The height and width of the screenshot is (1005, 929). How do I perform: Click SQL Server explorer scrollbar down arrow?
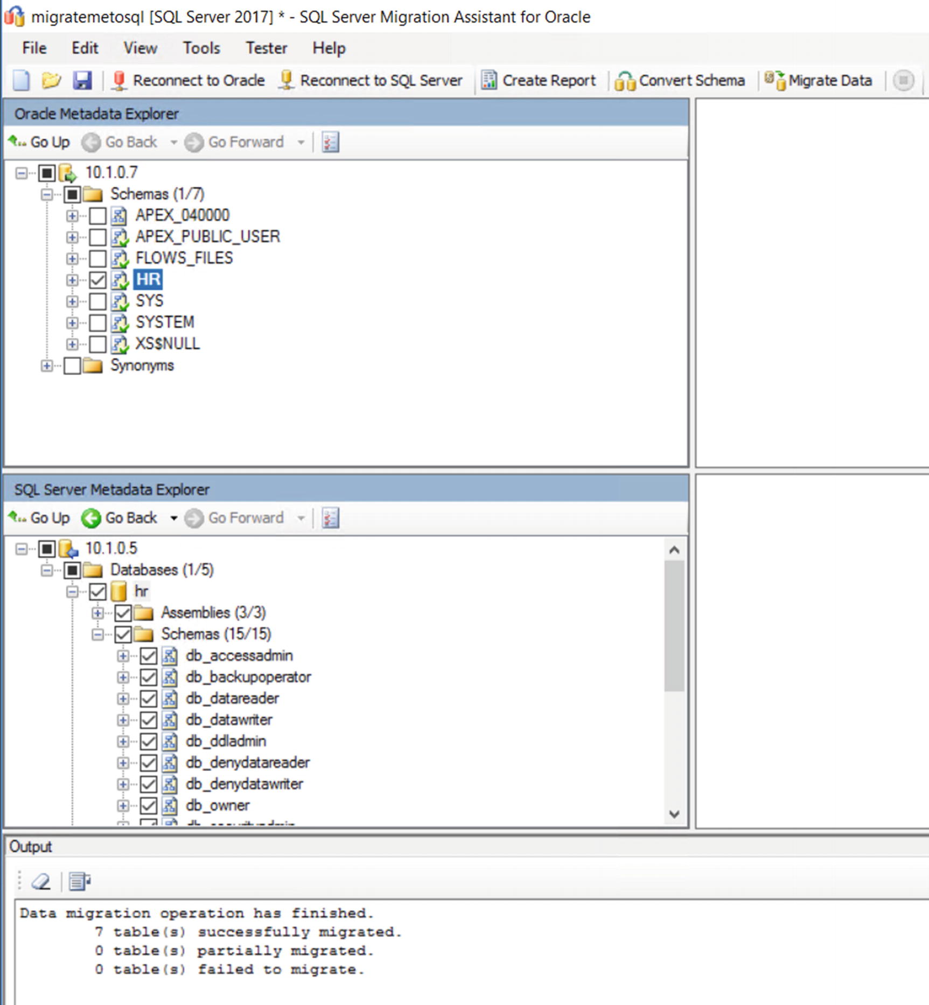[x=674, y=814]
